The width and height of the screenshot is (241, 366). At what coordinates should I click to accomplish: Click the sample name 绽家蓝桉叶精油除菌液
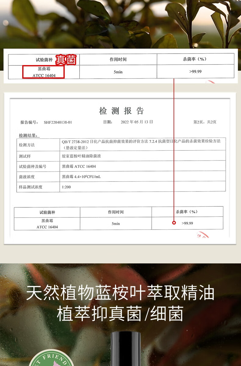click(81, 156)
